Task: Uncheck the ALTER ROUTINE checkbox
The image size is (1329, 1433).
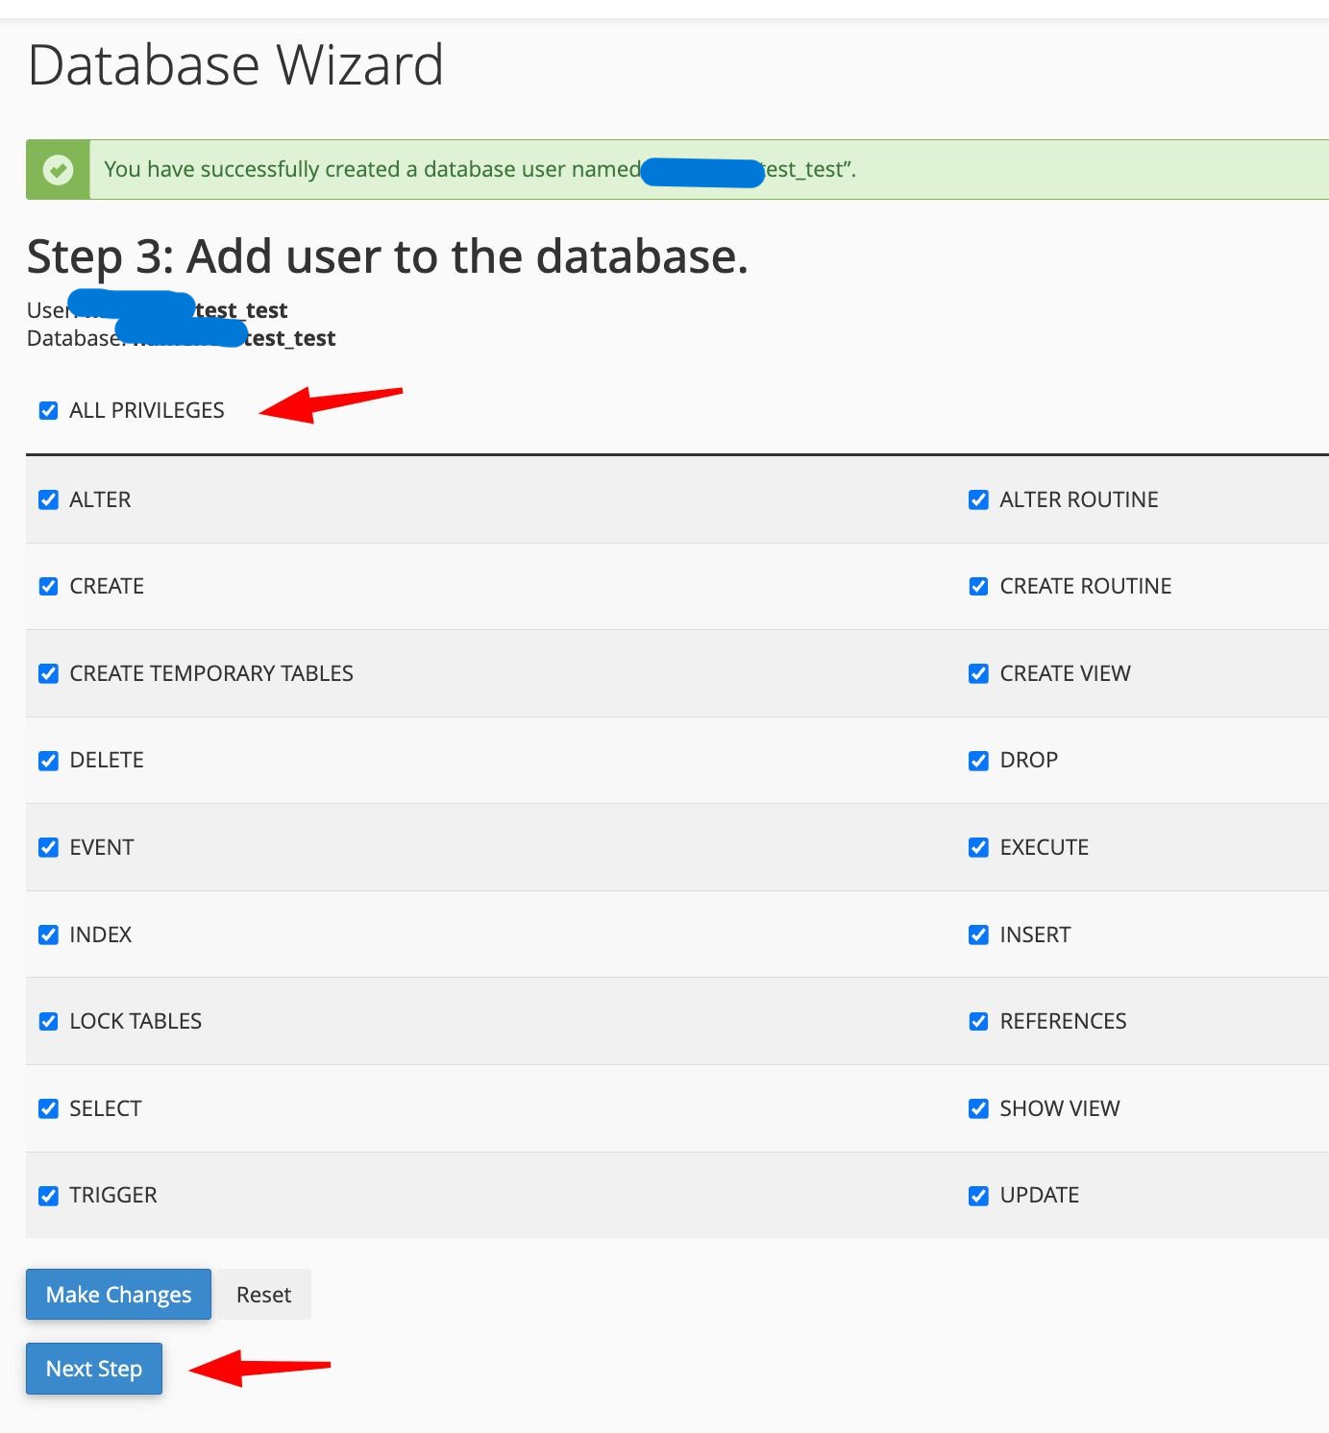Action: (x=978, y=500)
